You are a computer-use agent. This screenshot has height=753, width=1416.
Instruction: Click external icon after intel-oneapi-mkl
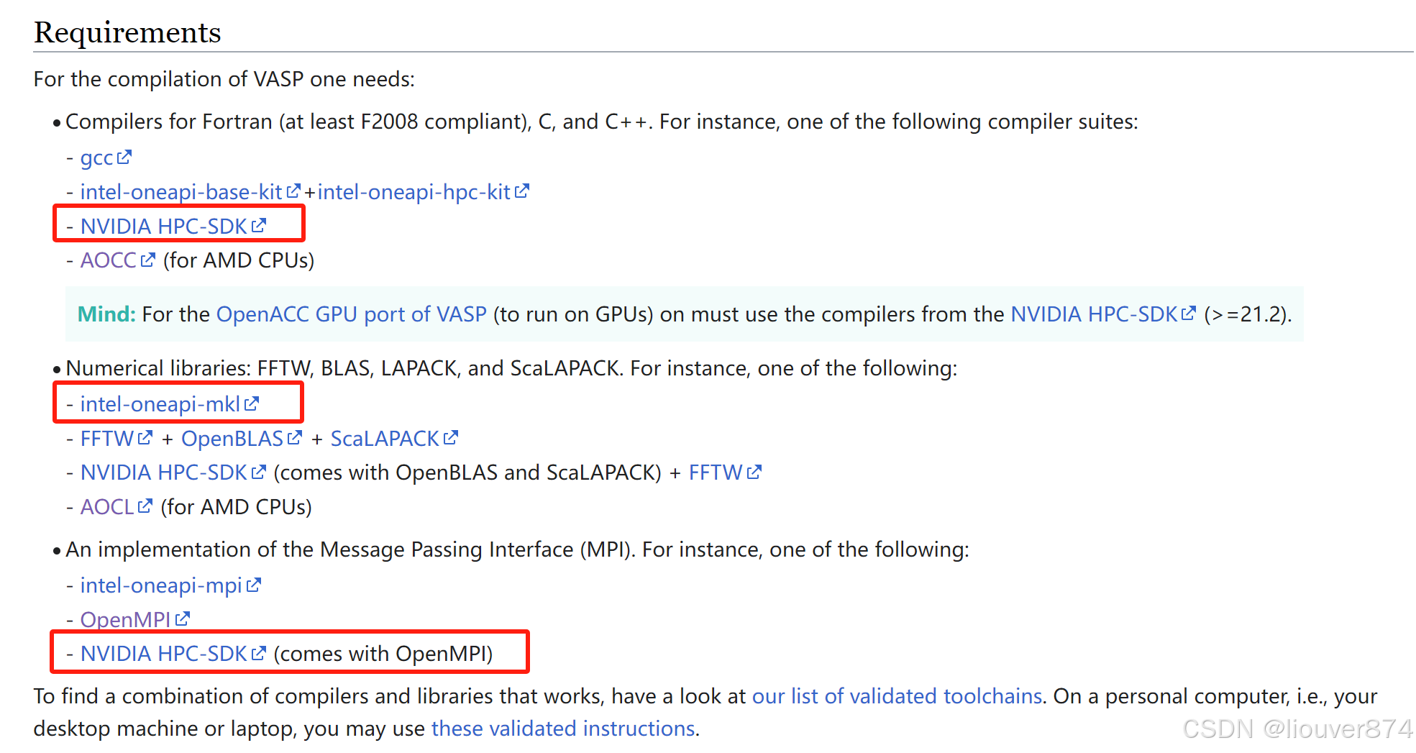pyautogui.click(x=252, y=403)
